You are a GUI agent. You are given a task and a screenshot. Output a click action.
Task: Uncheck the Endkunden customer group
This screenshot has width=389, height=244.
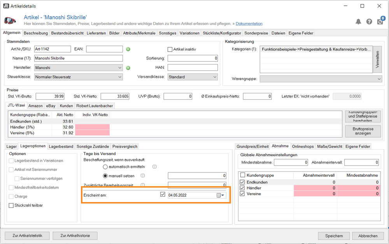[242, 182]
